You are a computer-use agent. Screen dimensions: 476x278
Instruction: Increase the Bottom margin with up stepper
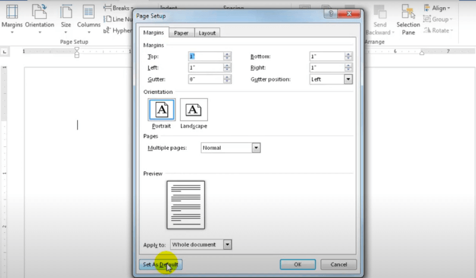click(x=348, y=54)
